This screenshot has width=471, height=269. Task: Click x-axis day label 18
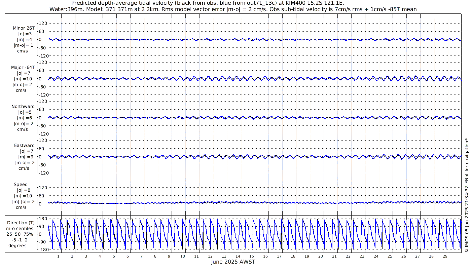point(293,256)
